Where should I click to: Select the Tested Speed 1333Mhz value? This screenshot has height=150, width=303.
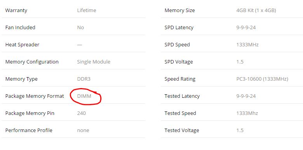[x=247, y=113]
